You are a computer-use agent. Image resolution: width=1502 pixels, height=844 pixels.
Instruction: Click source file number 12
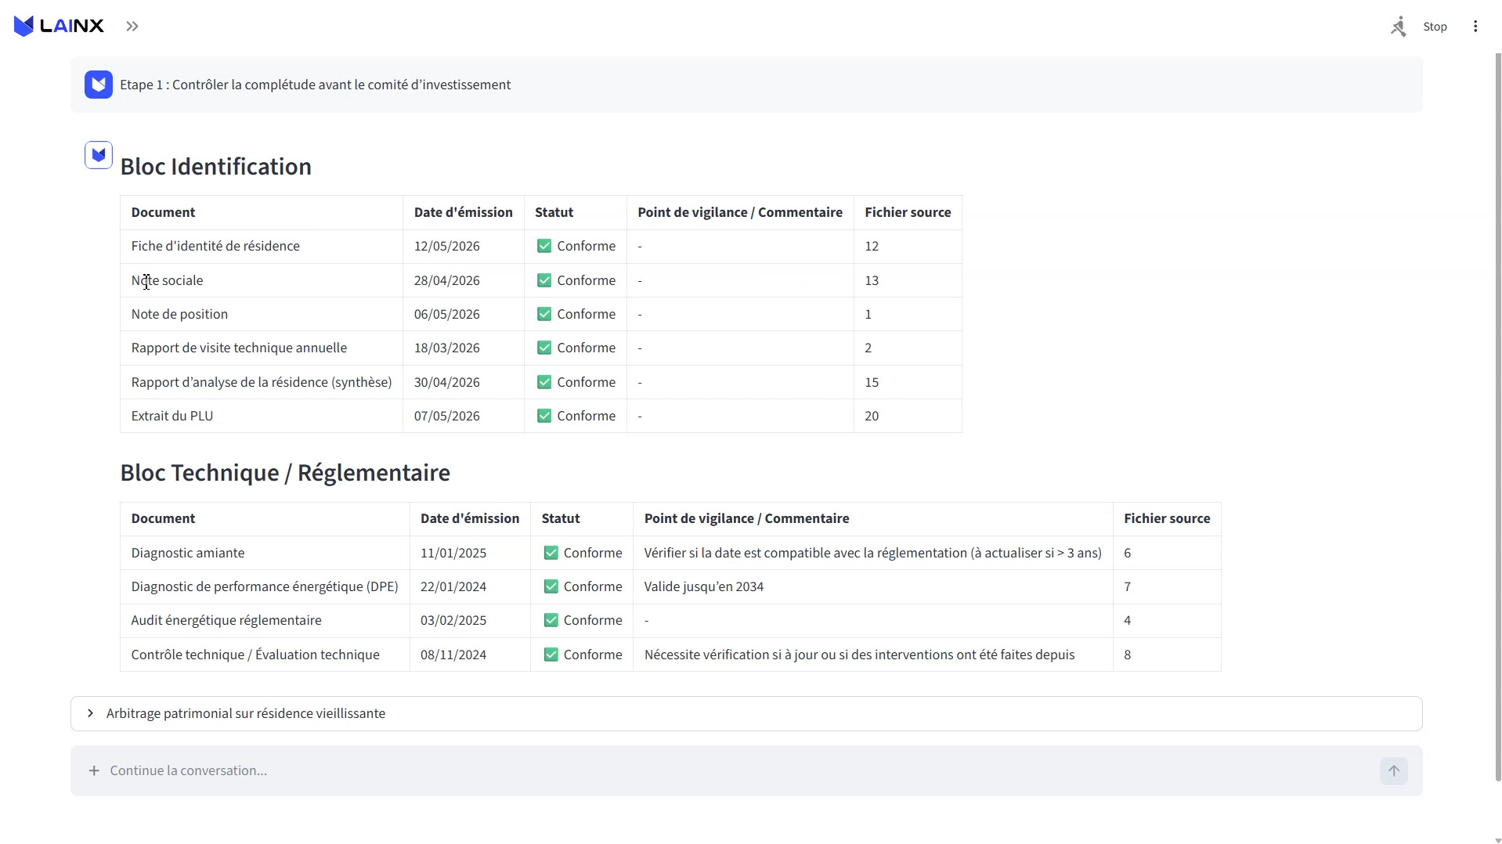point(872,246)
